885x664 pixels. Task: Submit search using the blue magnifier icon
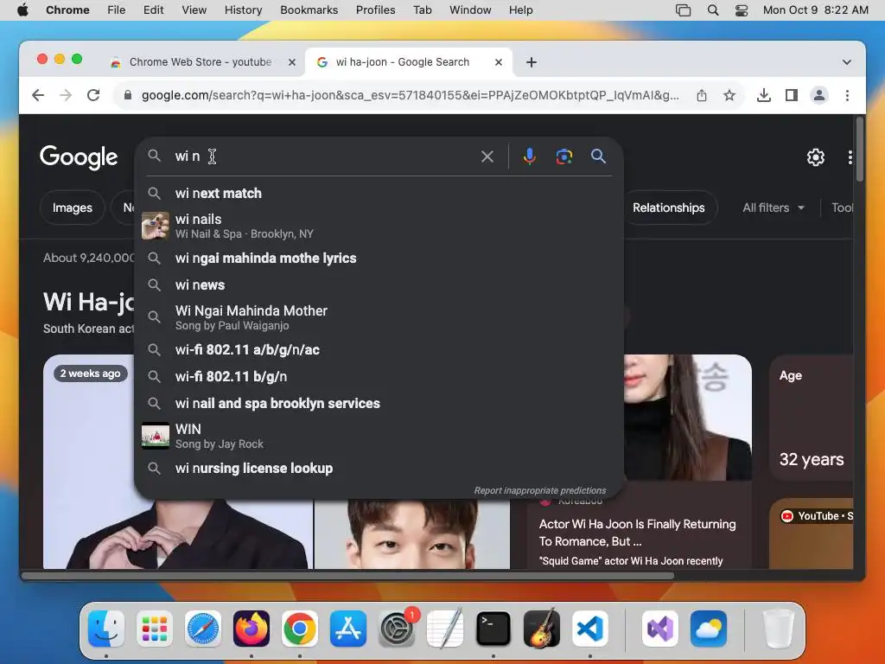tap(598, 156)
